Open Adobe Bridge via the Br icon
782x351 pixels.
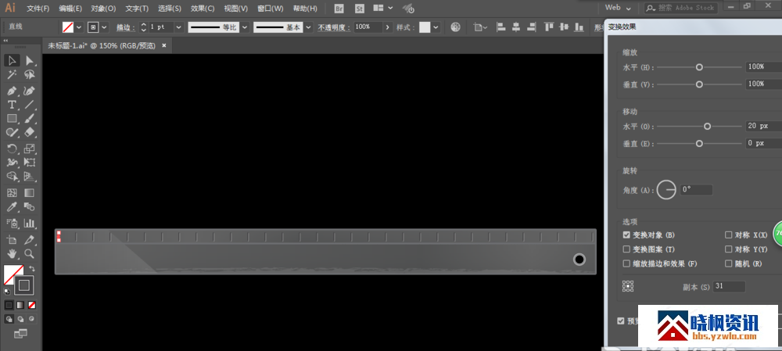pos(339,9)
